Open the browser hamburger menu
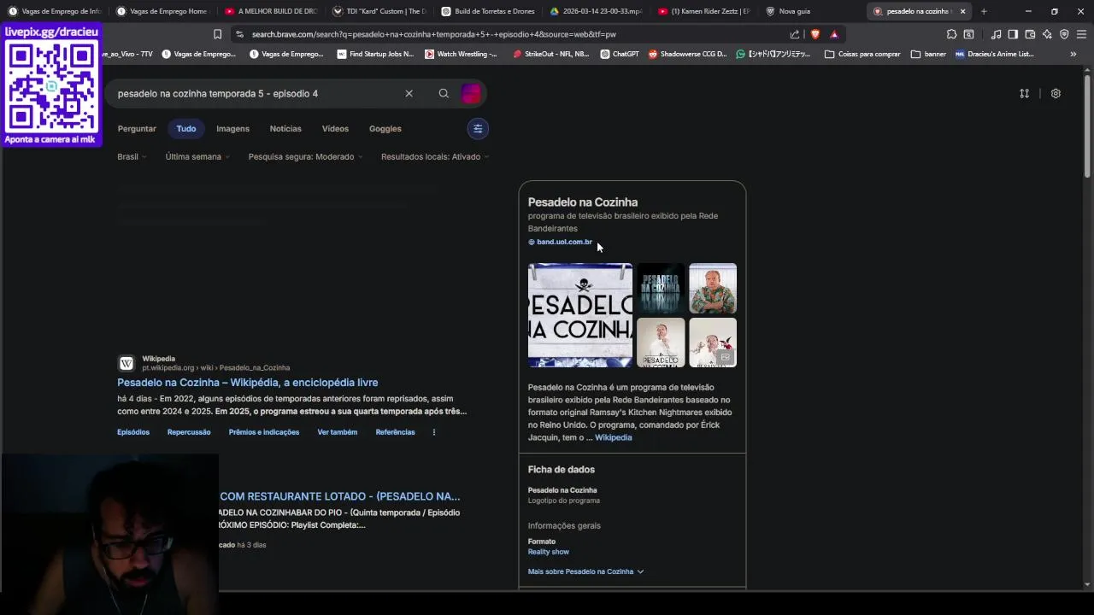 1081,34
